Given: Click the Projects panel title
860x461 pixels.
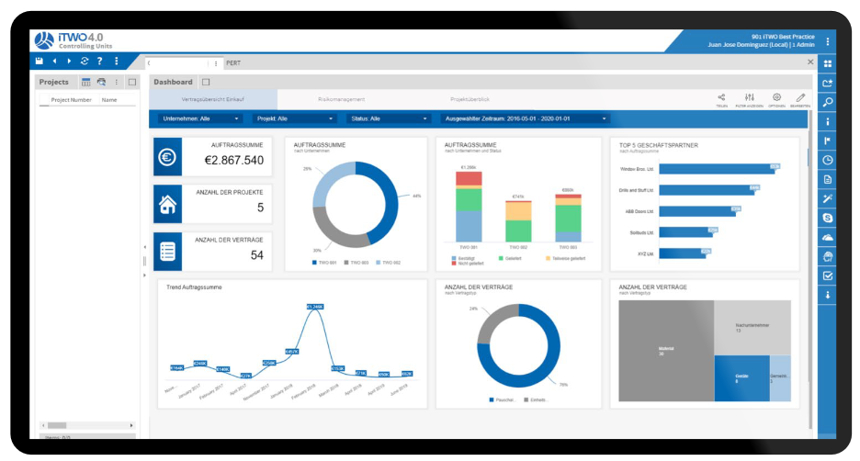Looking at the screenshot, I should 53,82.
